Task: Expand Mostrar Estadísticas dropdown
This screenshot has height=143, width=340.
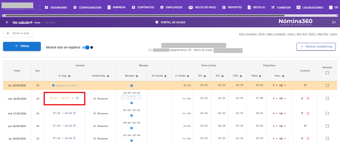Action: click(x=316, y=47)
